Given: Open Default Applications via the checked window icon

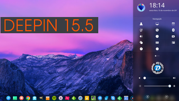Looking at the screenshot, I should 173,24.
